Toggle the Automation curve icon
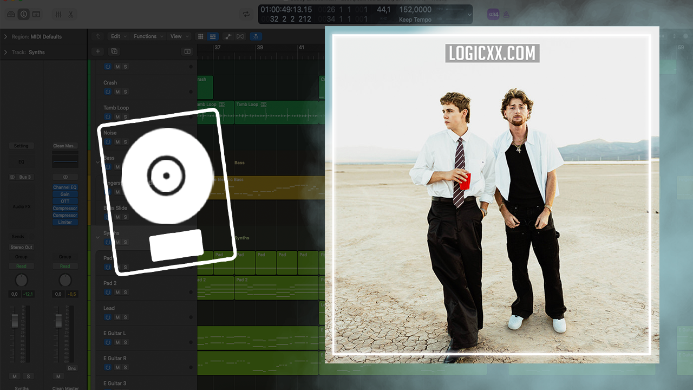693x390 pixels. [x=228, y=36]
